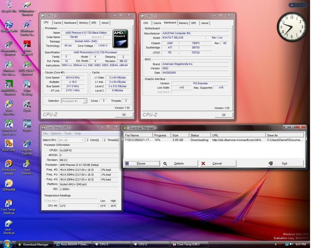Image resolution: width=327 pixels, height=248 pixels.
Task: Click the Core Speed value 4014.8 MHz
Action: 73,78
